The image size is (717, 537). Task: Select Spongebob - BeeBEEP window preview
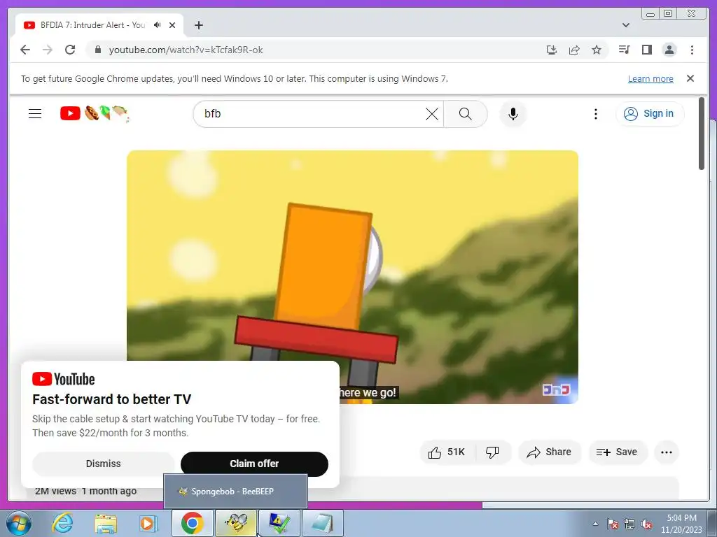pyautogui.click(x=235, y=492)
